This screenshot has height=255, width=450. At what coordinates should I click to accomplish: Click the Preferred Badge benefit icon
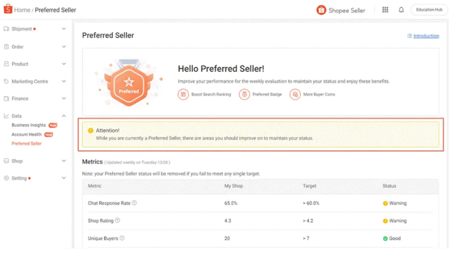coord(244,94)
